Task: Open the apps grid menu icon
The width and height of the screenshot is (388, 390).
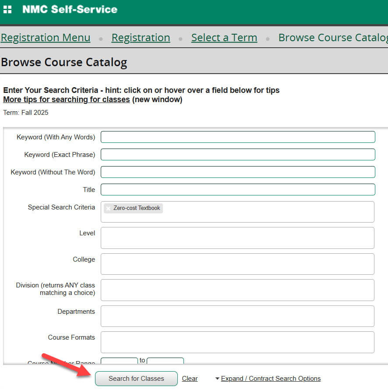Action: pos(7,9)
